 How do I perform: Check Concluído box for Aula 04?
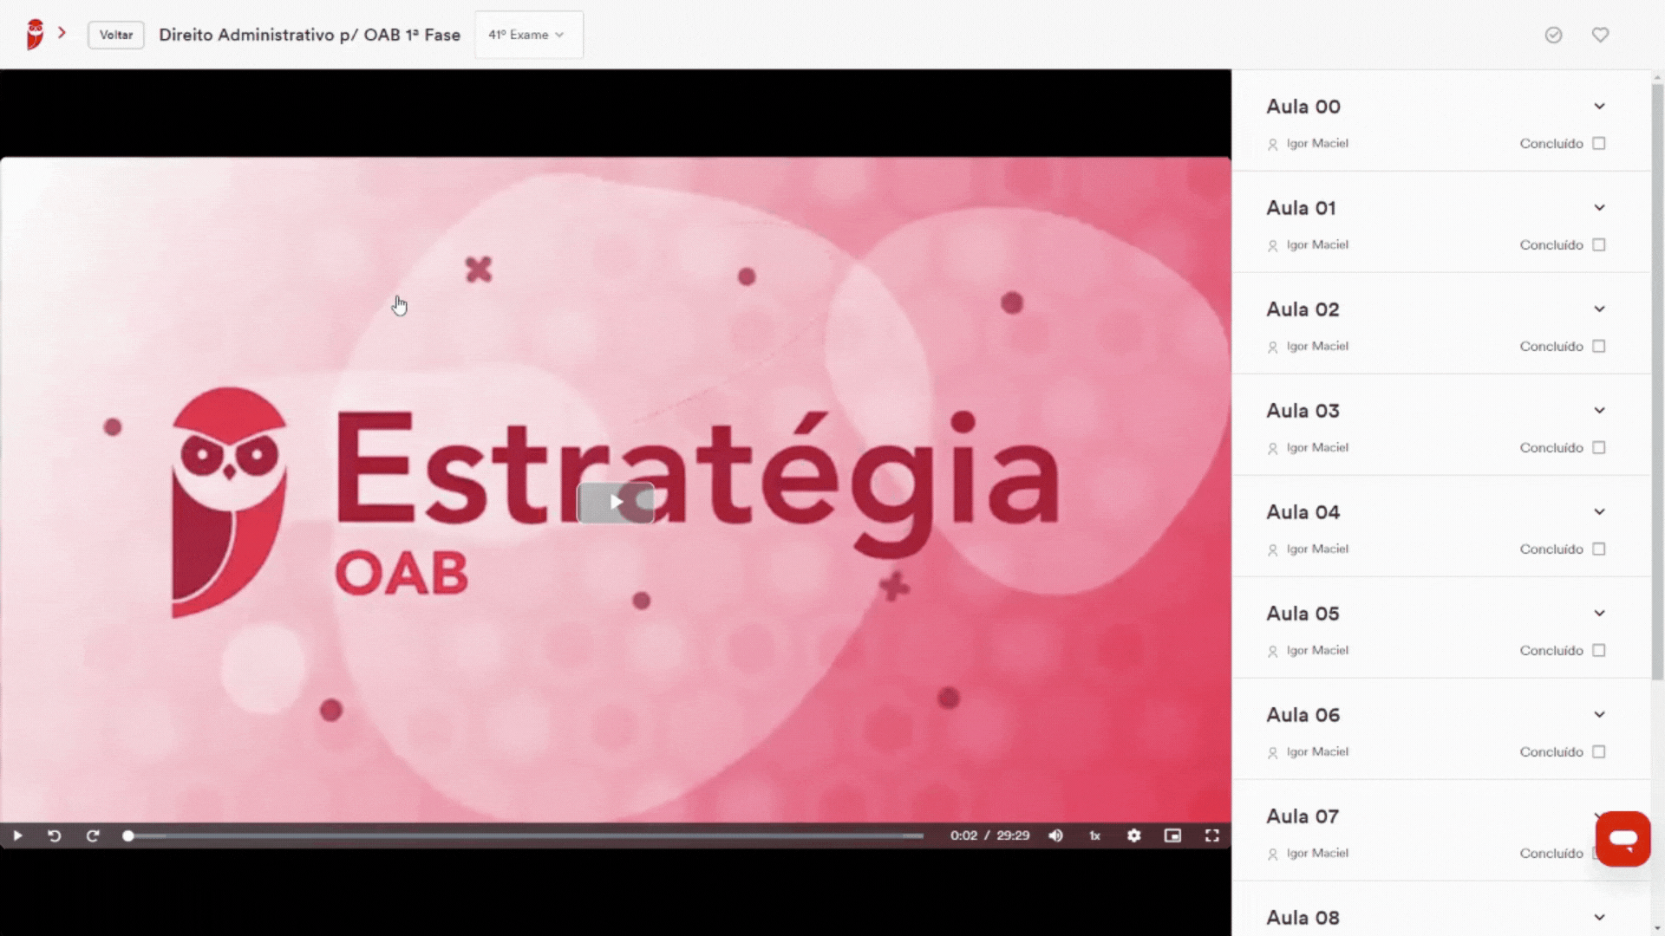[x=1599, y=549]
